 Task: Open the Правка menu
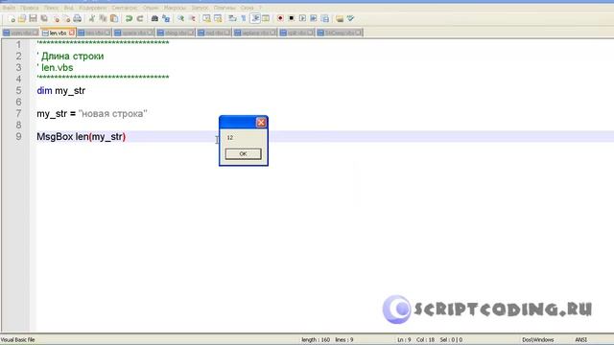pyautogui.click(x=30, y=8)
